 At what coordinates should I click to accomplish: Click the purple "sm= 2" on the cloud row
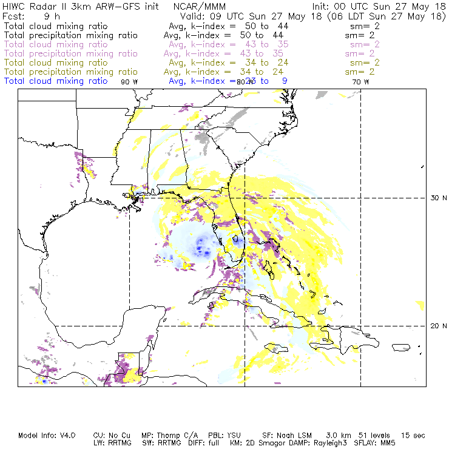[x=365, y=45]
